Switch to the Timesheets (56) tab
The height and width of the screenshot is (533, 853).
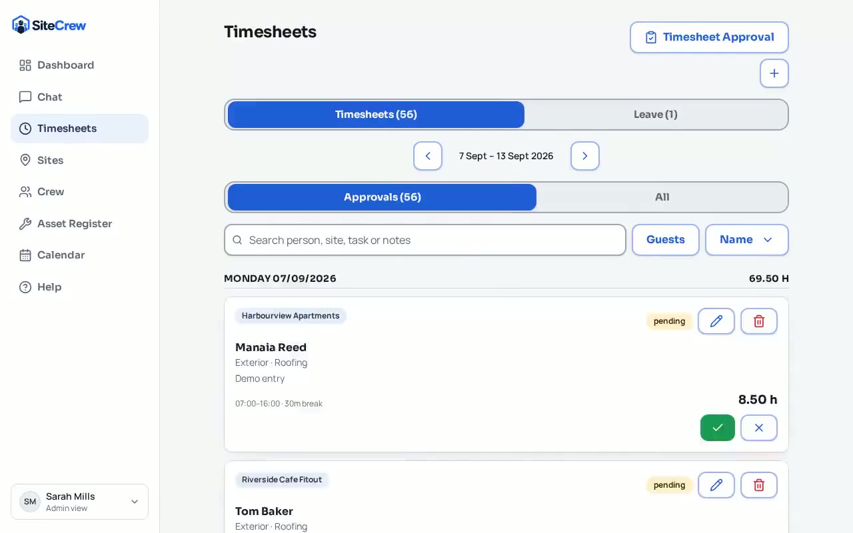click(x=376, y=115)
